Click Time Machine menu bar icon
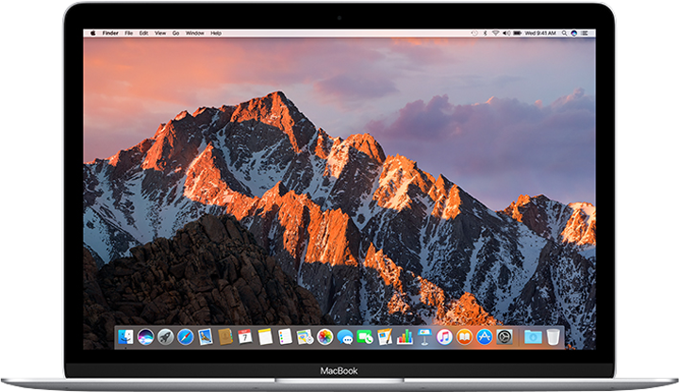Image resolution: width=679 pixels, height=392 pixels. [x=474, y=33]
